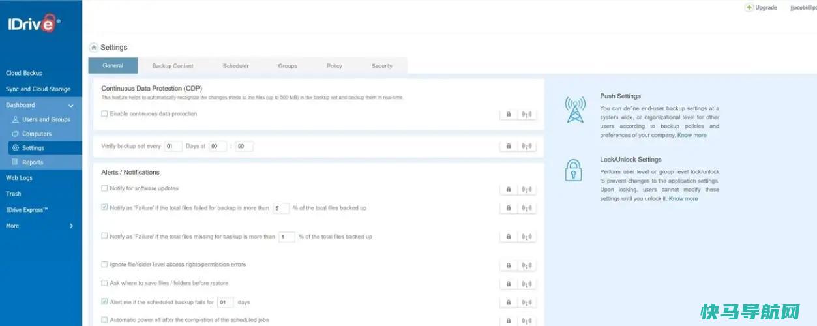Screen dimensions: 817x326
Task: Push the files failed for backup notification setting
Action: click(527, 208)
